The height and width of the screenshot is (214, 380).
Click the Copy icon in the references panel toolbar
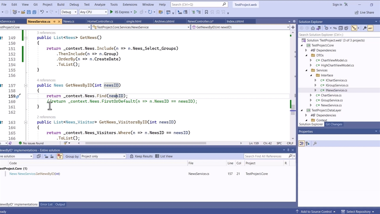click(39, 156)
